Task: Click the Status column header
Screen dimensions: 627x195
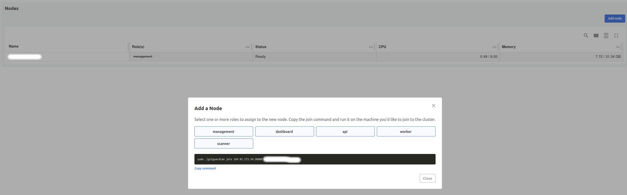Action: click(261, 47)
